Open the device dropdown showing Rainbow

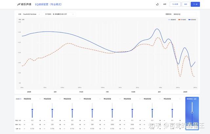pos(29,14)
